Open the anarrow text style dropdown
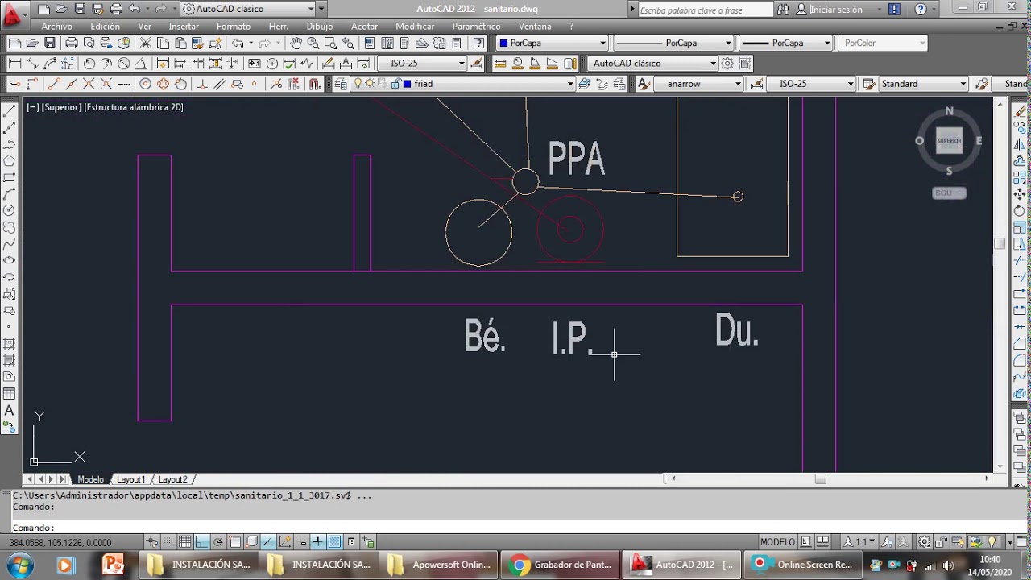Viewport: 1031px width, 580px height. coord(698,84)
